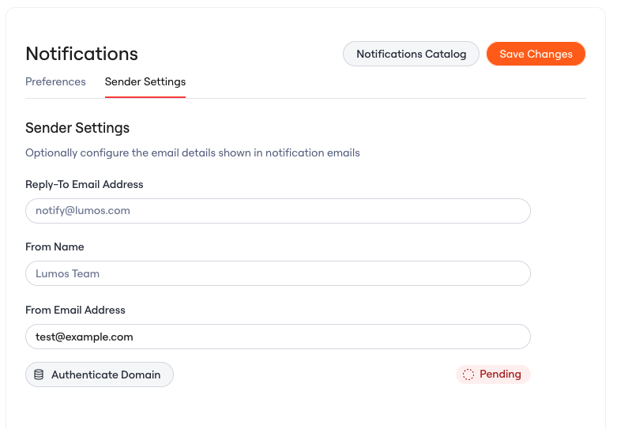
Task: Save Changes to notification settings
Action: pos(536,54)
